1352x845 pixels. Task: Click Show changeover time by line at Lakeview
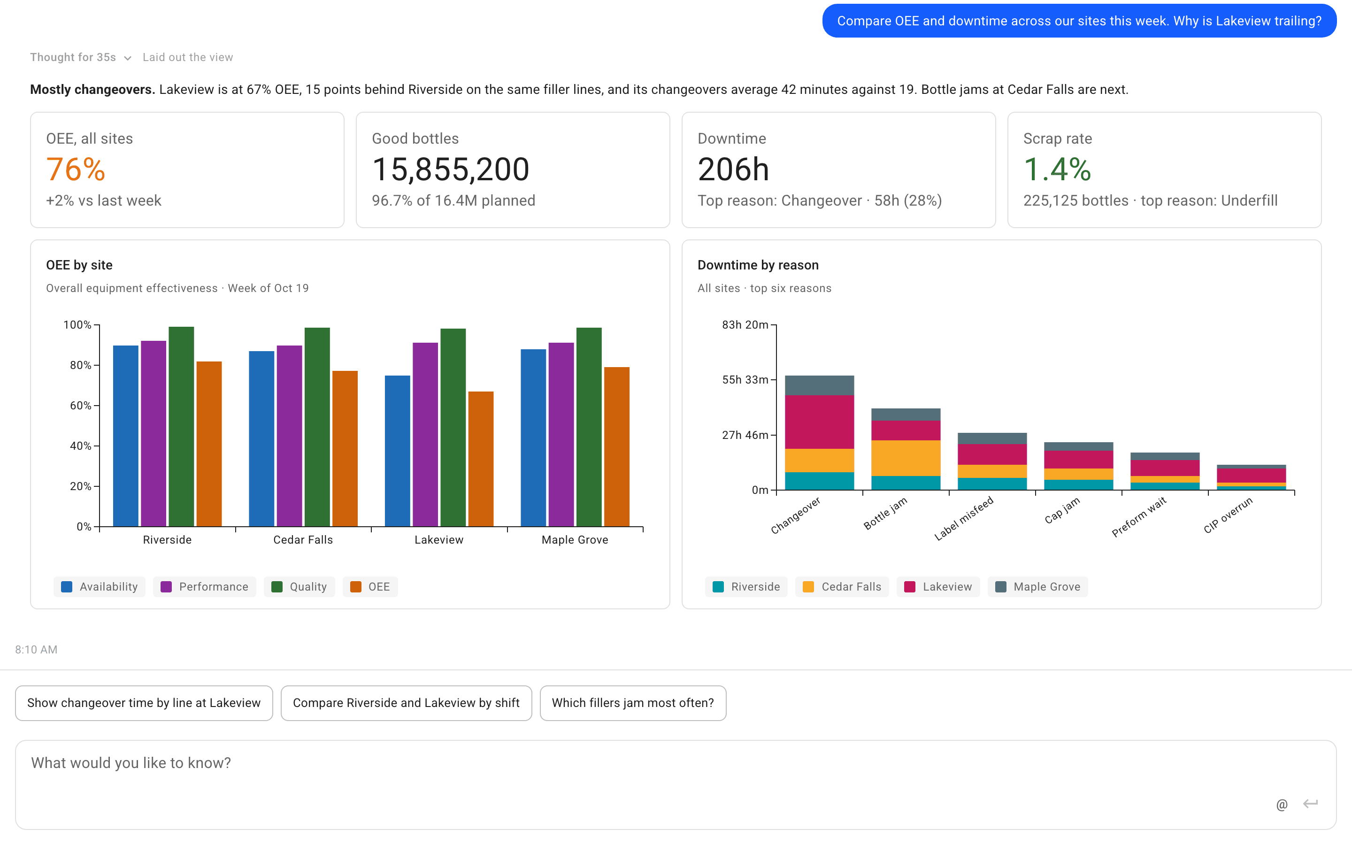click(x=144, y=703)
